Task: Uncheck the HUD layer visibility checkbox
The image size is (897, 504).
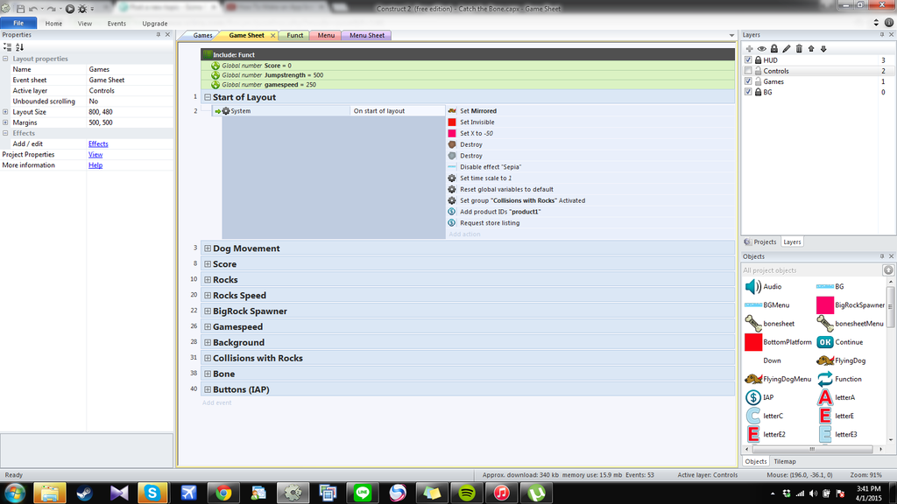Action: (x=748, y=60)
